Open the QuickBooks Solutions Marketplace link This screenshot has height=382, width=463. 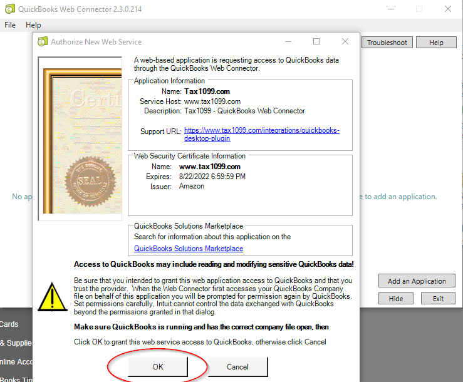[x=189, y=249]
